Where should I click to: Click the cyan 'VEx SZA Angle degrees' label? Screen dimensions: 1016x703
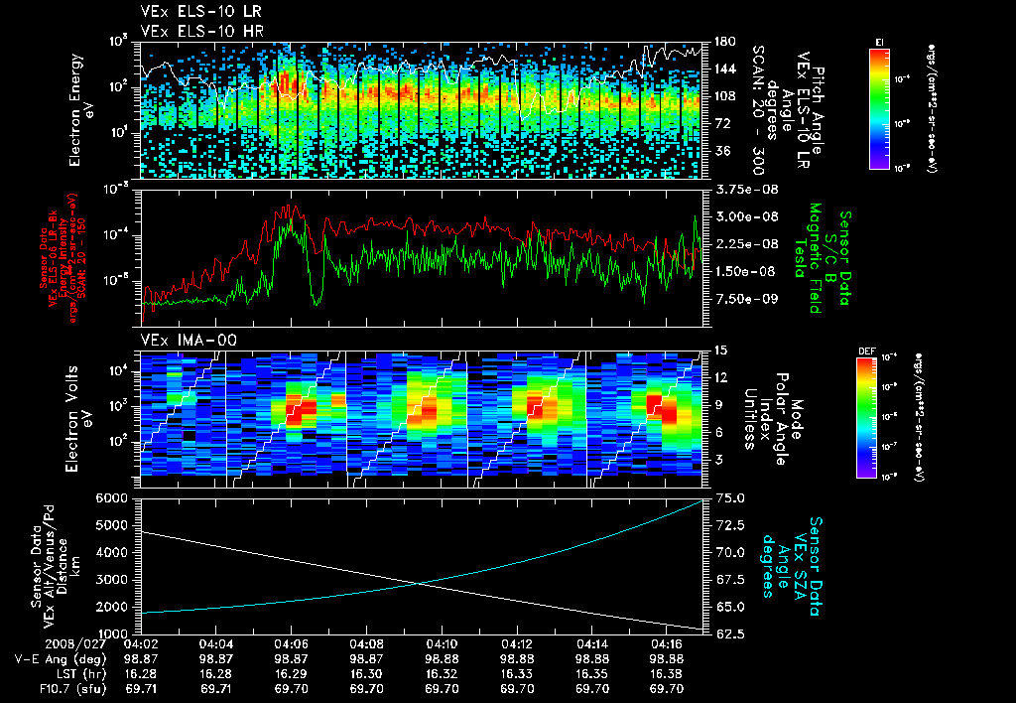point(793,566)
